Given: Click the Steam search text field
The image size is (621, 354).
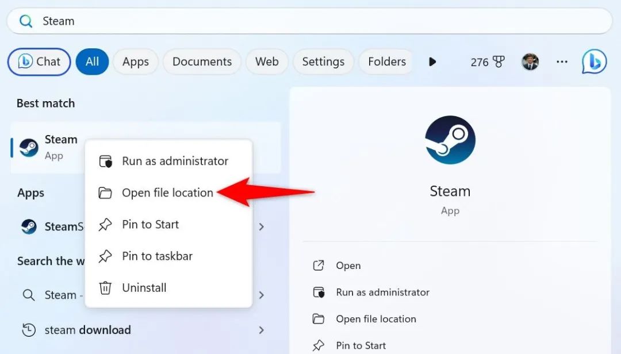Looking at the screenshot, I should pos(310,21).
